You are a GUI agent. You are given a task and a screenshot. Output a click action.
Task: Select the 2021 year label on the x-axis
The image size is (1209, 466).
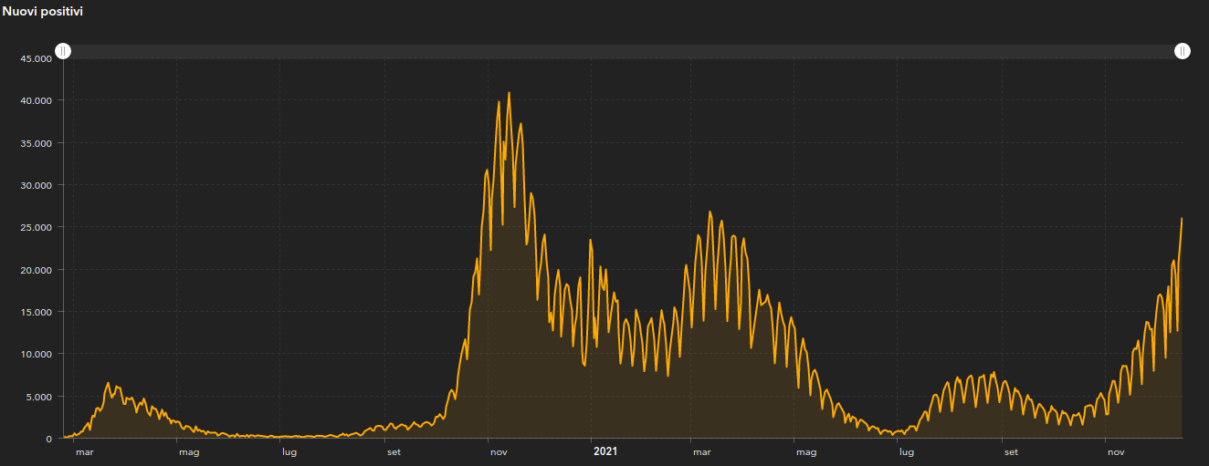point(605,451)
